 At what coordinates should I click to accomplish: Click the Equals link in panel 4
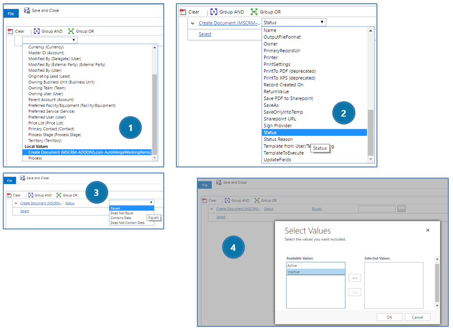click(x=317, y=209)
